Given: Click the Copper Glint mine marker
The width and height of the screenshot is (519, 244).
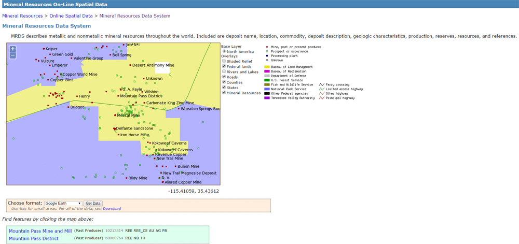Looking at the screenshot, I should coord(48,80).
